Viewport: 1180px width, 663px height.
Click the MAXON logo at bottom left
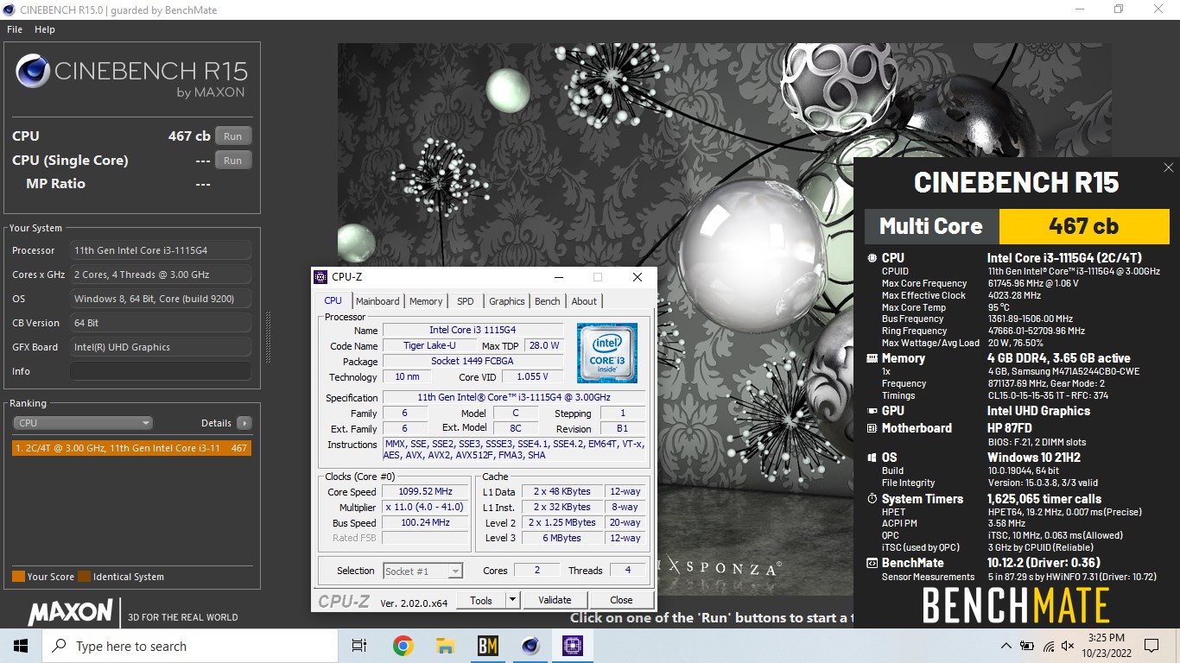(70, 612)
